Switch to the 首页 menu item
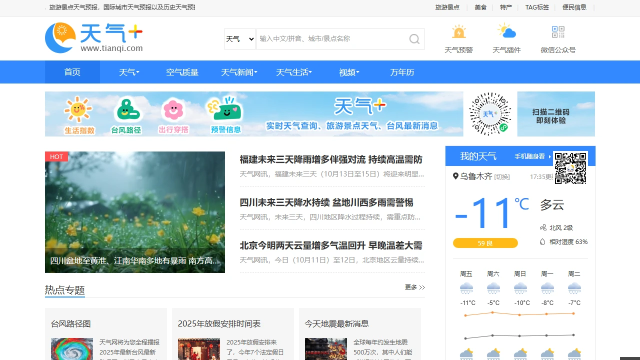The height and width of the screenshot is (360, 640). 72,72
